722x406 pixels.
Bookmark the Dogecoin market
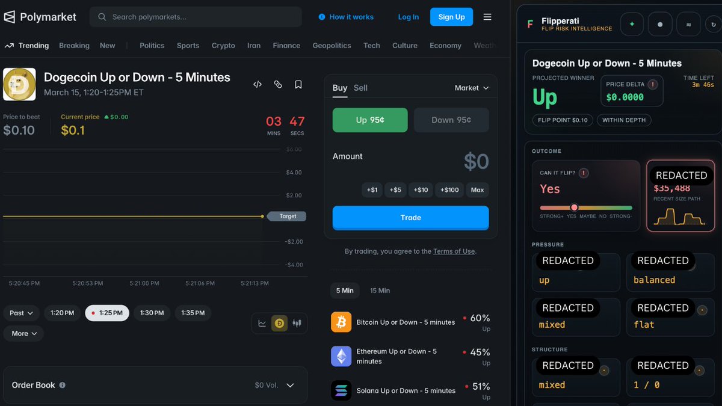298,84
